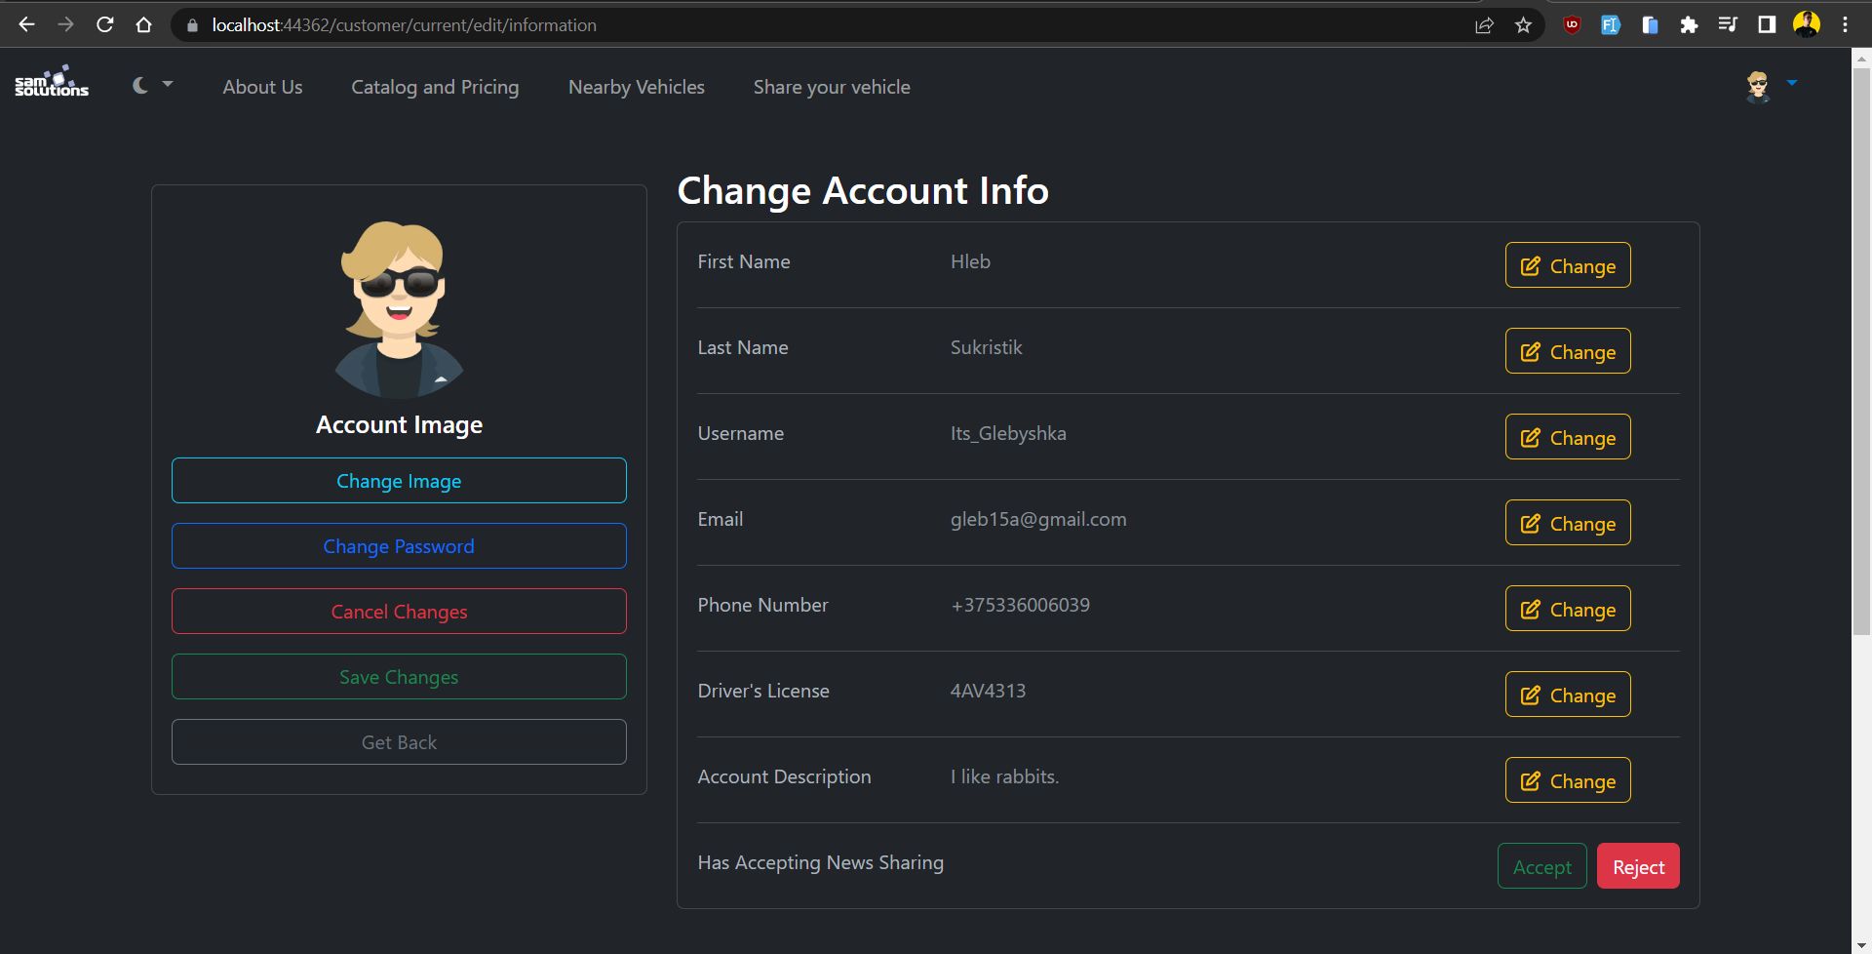Open Share your vehicle page

832,87
